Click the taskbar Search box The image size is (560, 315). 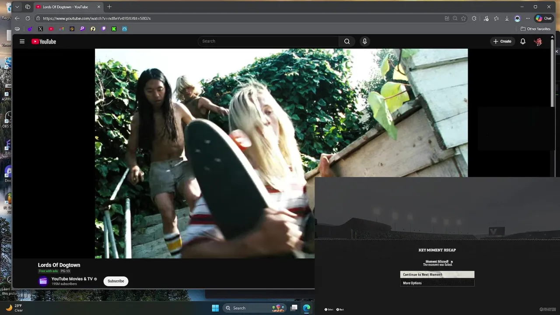pos(255,308)
